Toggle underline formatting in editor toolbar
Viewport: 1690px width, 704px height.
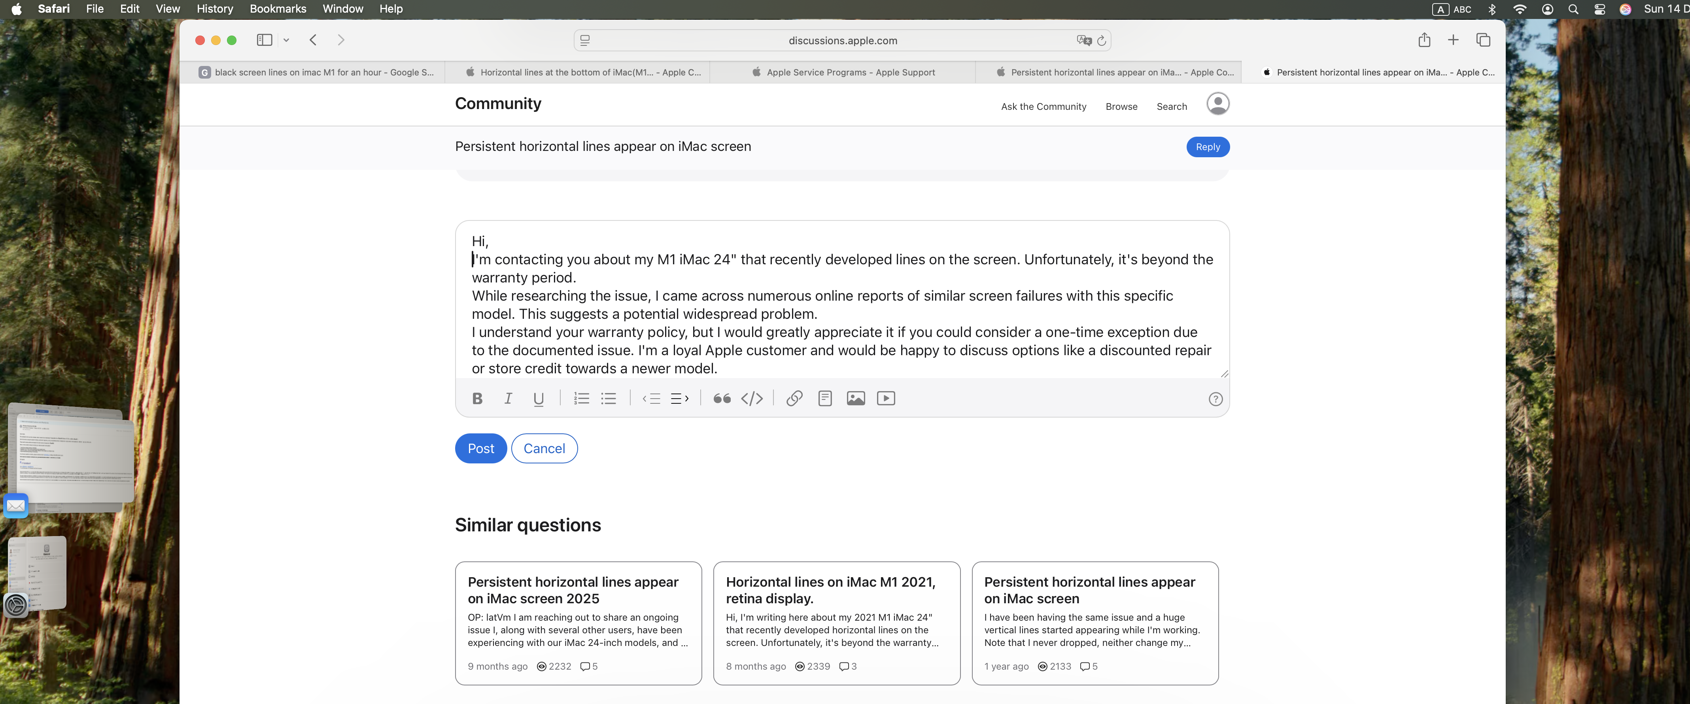pyautogui.click(x=539, y=399)
